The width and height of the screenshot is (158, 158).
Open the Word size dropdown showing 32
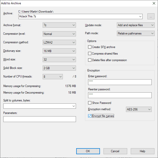(59, 60)
